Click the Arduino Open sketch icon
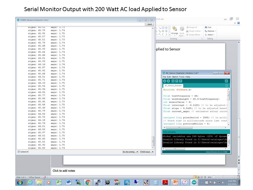Screen dimensions: 253x190 click(177, 81)
